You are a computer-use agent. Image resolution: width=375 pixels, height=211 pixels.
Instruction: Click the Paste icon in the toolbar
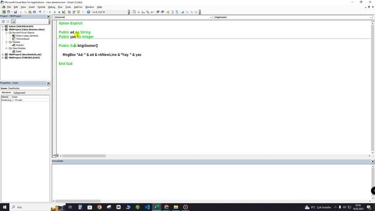coord(30,12)
